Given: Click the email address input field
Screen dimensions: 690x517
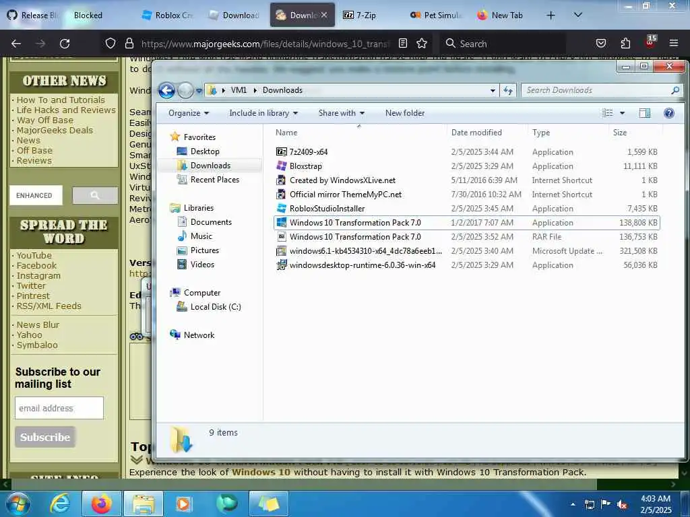Looking at the screenshot, I should tap(59, 408).
